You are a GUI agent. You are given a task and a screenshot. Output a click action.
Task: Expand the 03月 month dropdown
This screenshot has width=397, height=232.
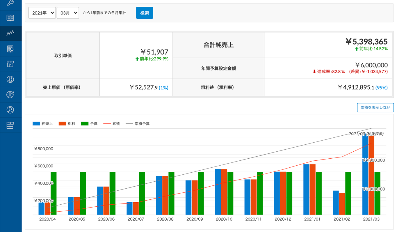pyautogui.click(x=68, y=13)
